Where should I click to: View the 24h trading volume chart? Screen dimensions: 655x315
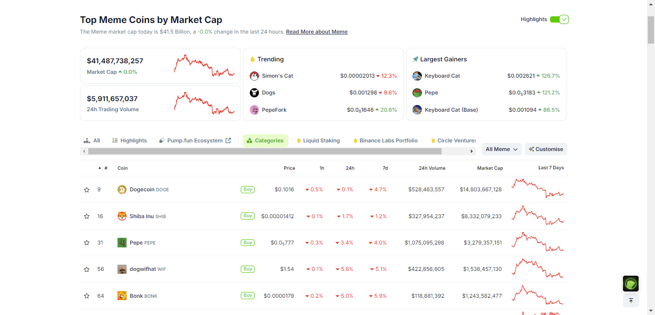click(x=204, y=103)
